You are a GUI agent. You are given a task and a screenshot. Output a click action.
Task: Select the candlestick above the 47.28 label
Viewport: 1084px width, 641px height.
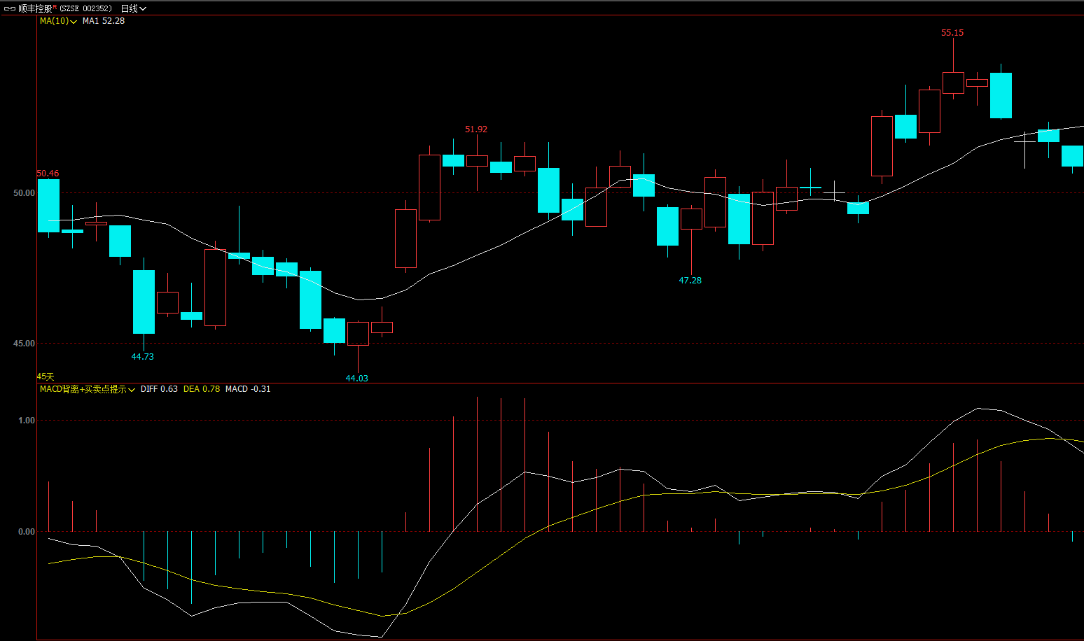point(691,219)
